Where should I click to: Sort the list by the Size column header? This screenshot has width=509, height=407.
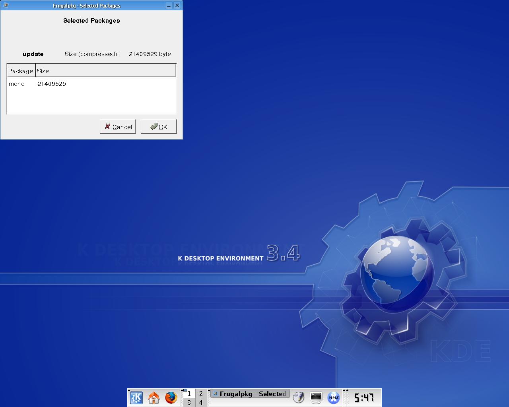point(106,71)
